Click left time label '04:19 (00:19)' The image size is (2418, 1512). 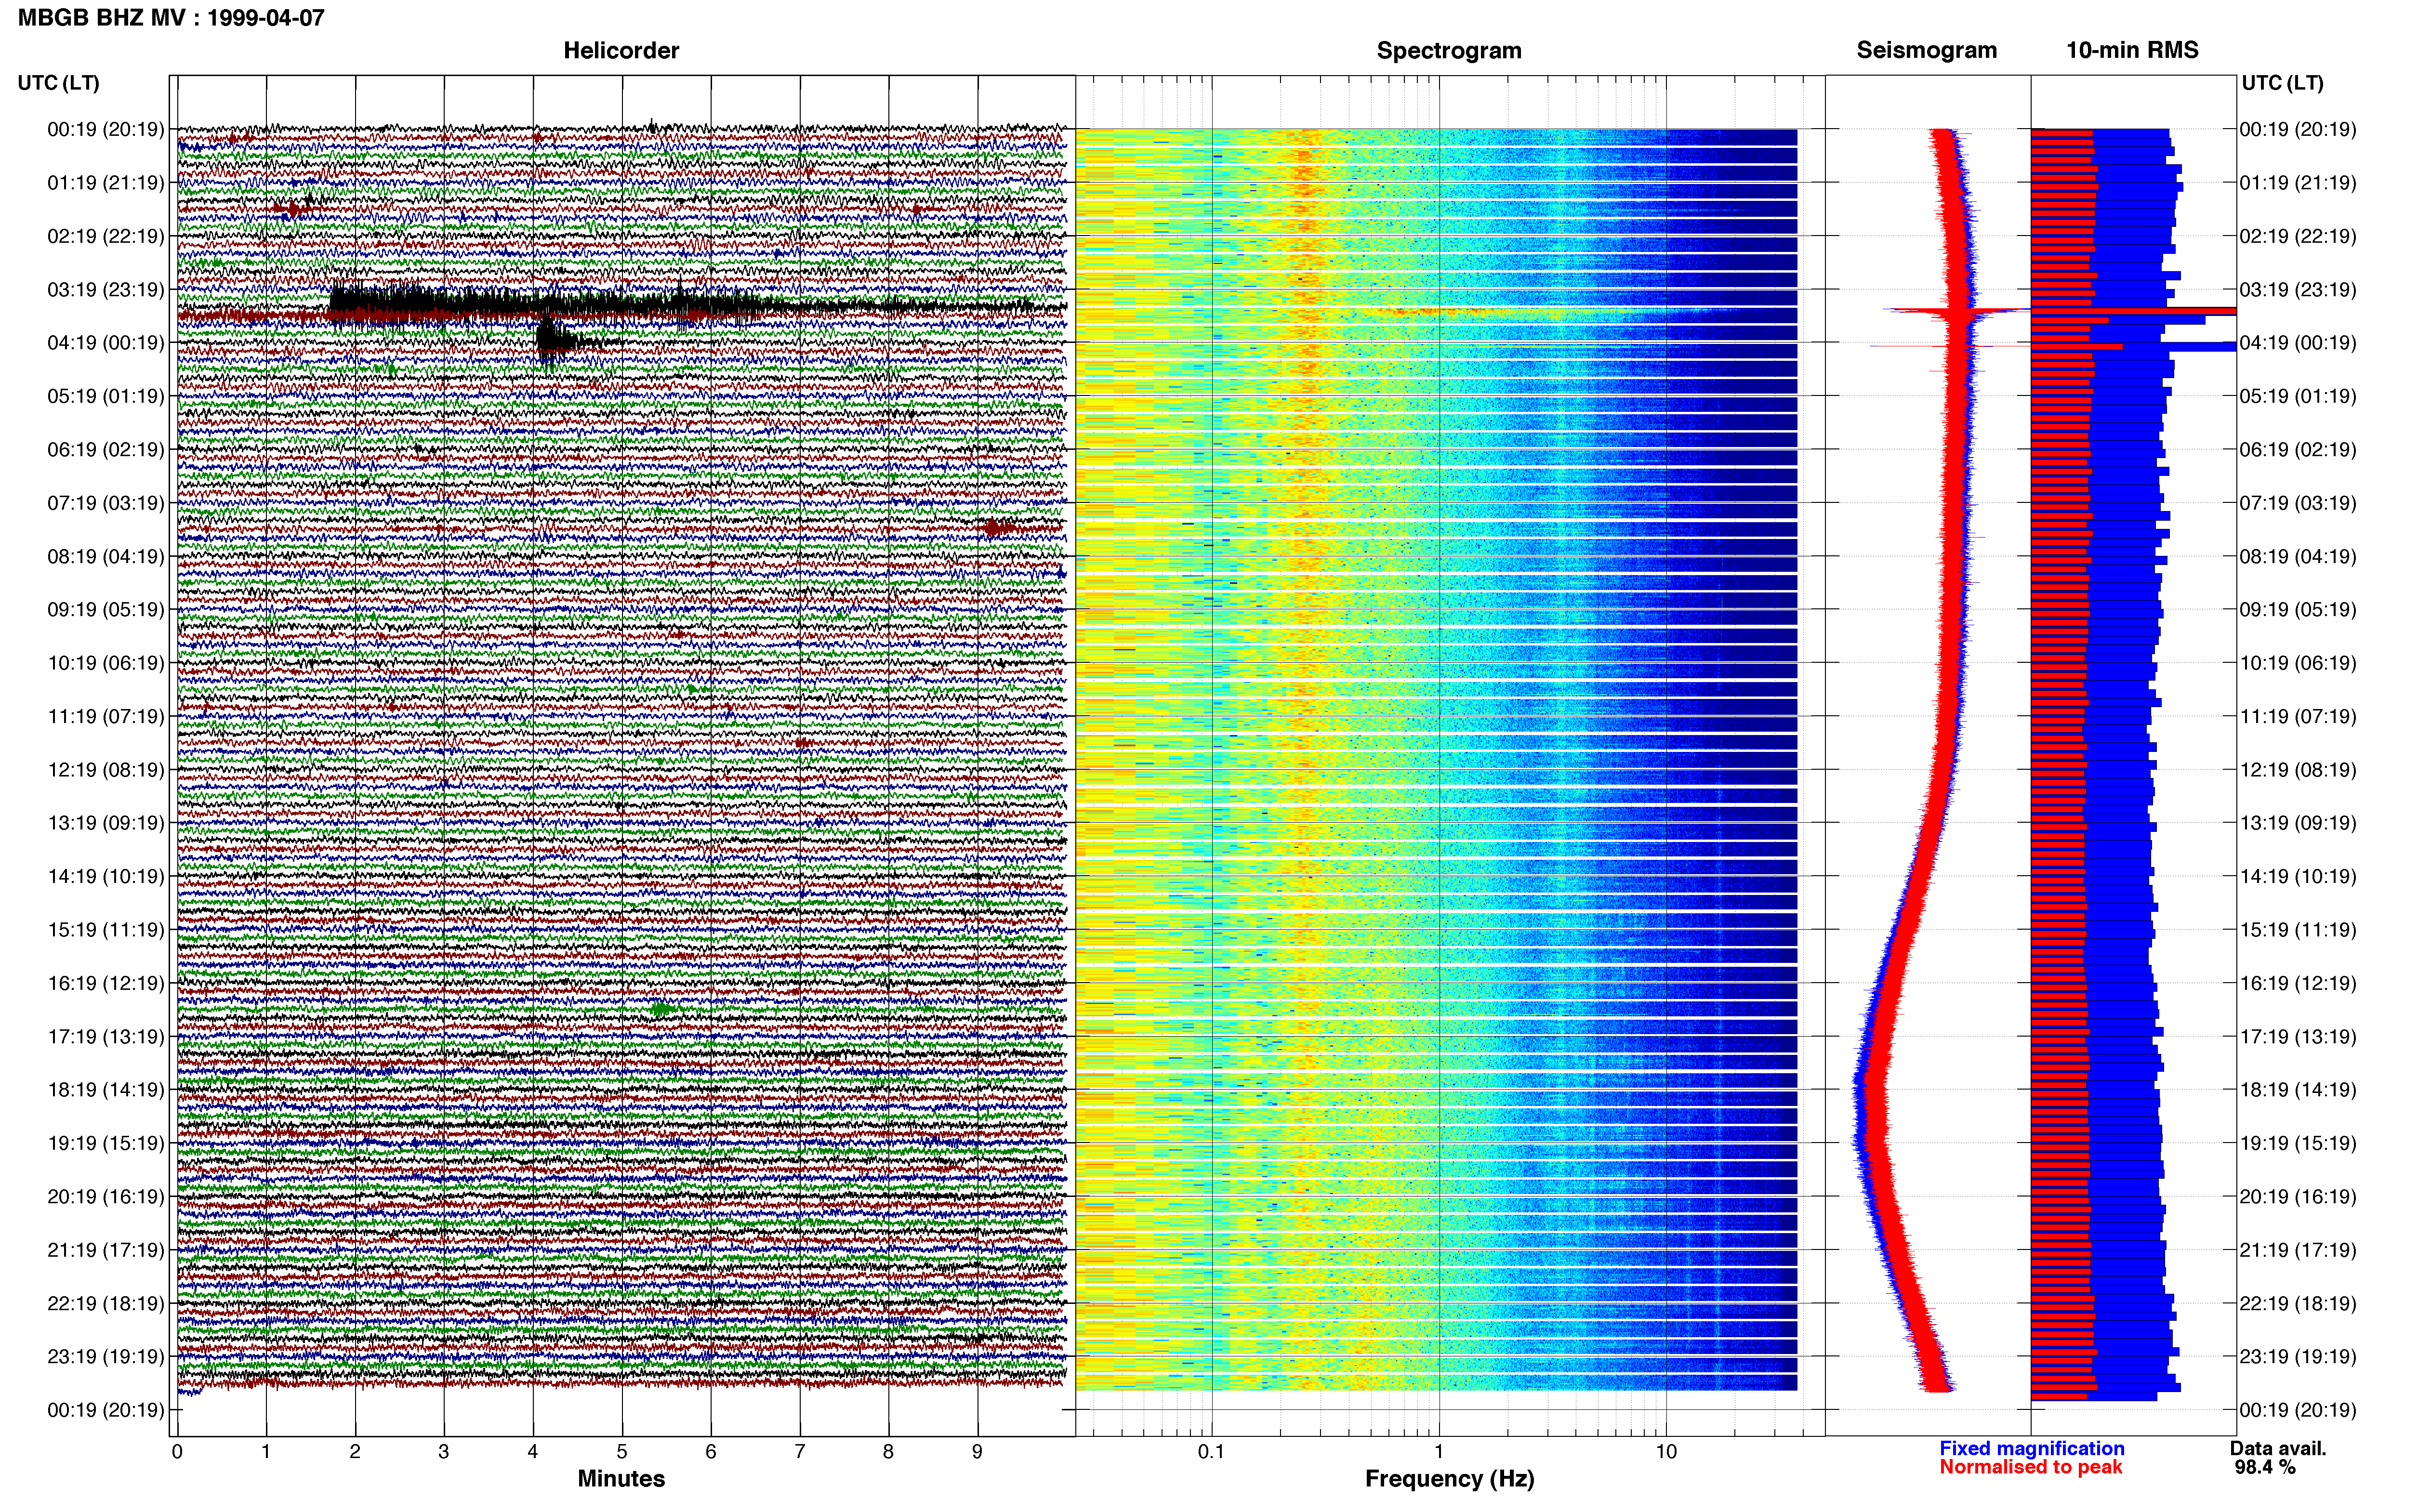[x=106, y=343]
